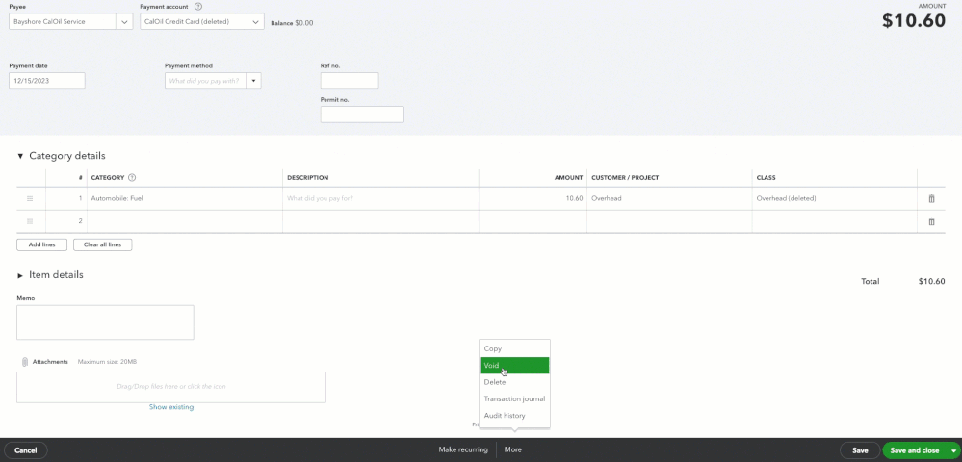Click the Clear all lines button
The height and width of the screenshot is (462, 962).
pos(102,244)
